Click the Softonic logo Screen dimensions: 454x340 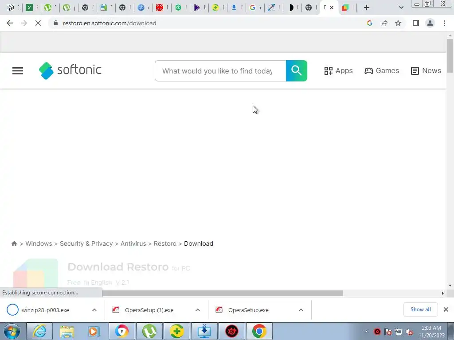(70, 70)
